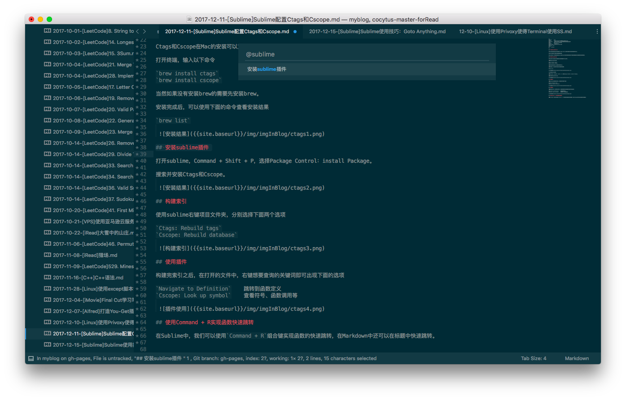Click the document proxy icon in title bar
This screenshot has width=626, height=400.
click(x=190, y=19)
